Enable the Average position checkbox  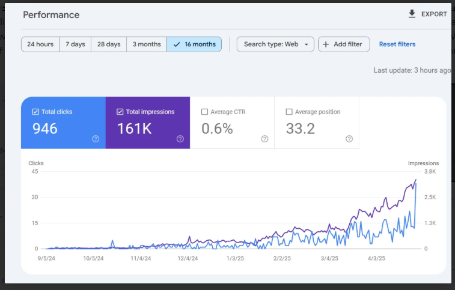289,112
